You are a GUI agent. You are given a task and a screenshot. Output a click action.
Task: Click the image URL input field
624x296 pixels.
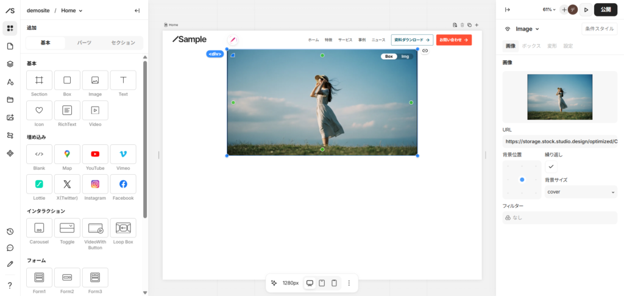point(560,141)
